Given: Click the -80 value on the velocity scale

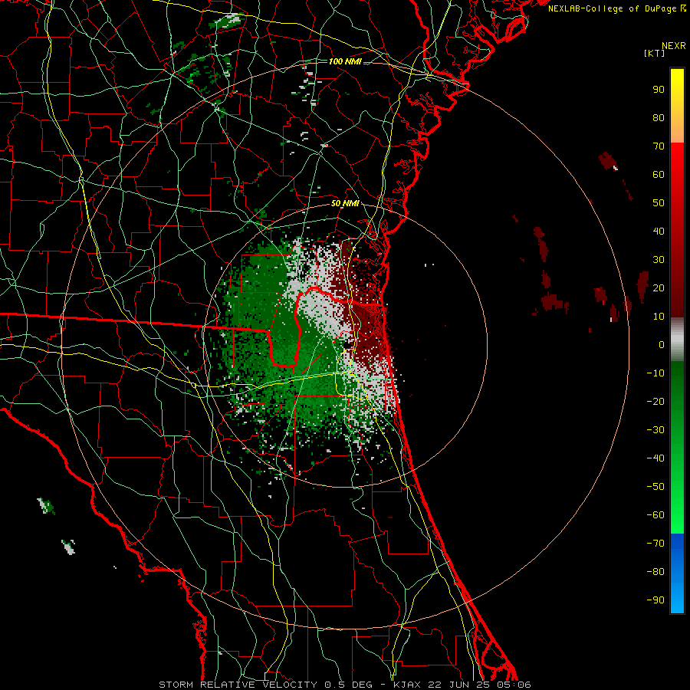Looking at the screenshot, I should coord(655,572).
